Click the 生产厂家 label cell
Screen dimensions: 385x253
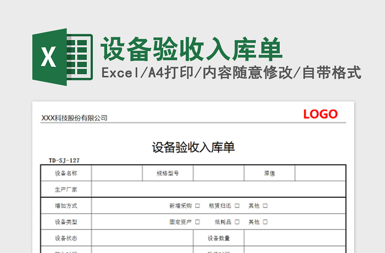pos(66,189)
